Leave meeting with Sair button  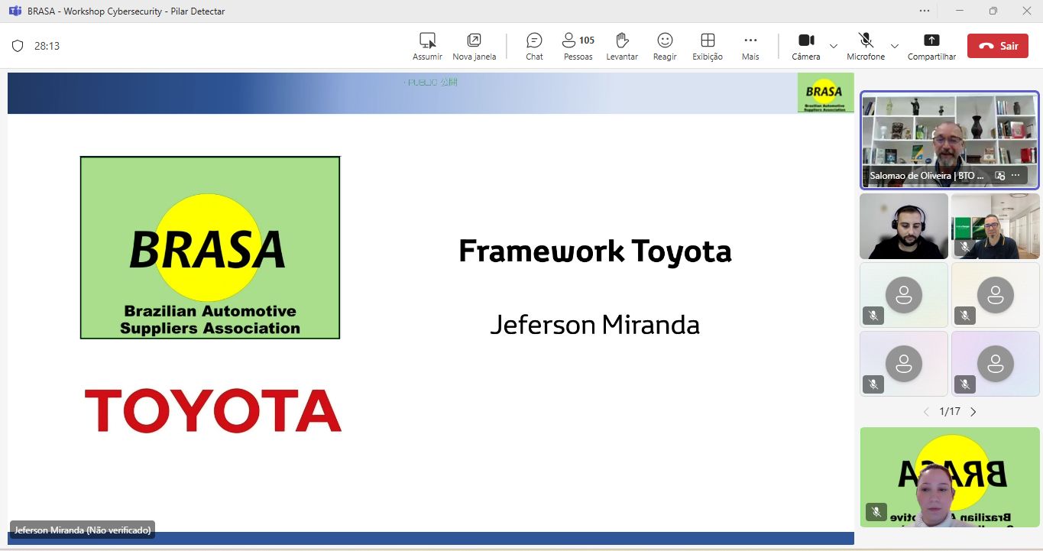(x=997, y=46)
